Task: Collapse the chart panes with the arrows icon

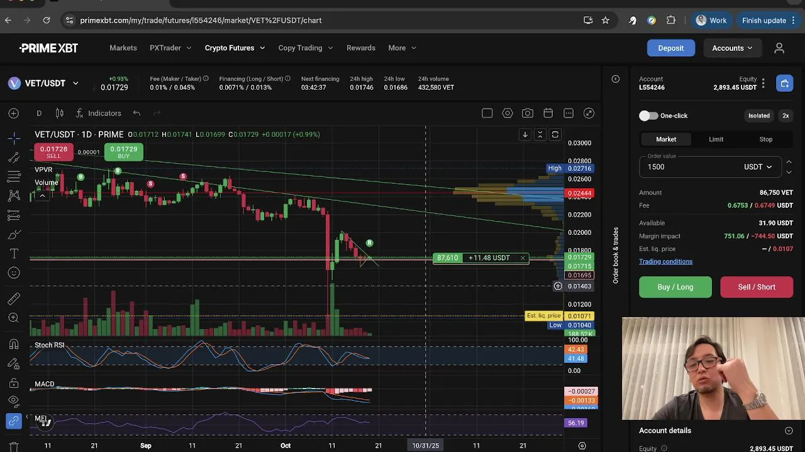Action: click(x=540, y=134)
